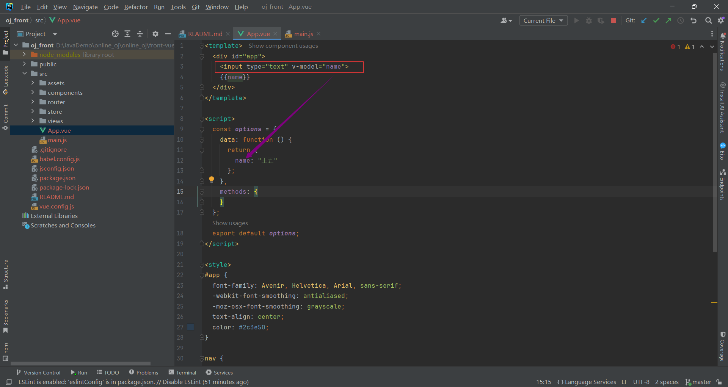
Task: Expand the assets folder
Action: point(33,83)
